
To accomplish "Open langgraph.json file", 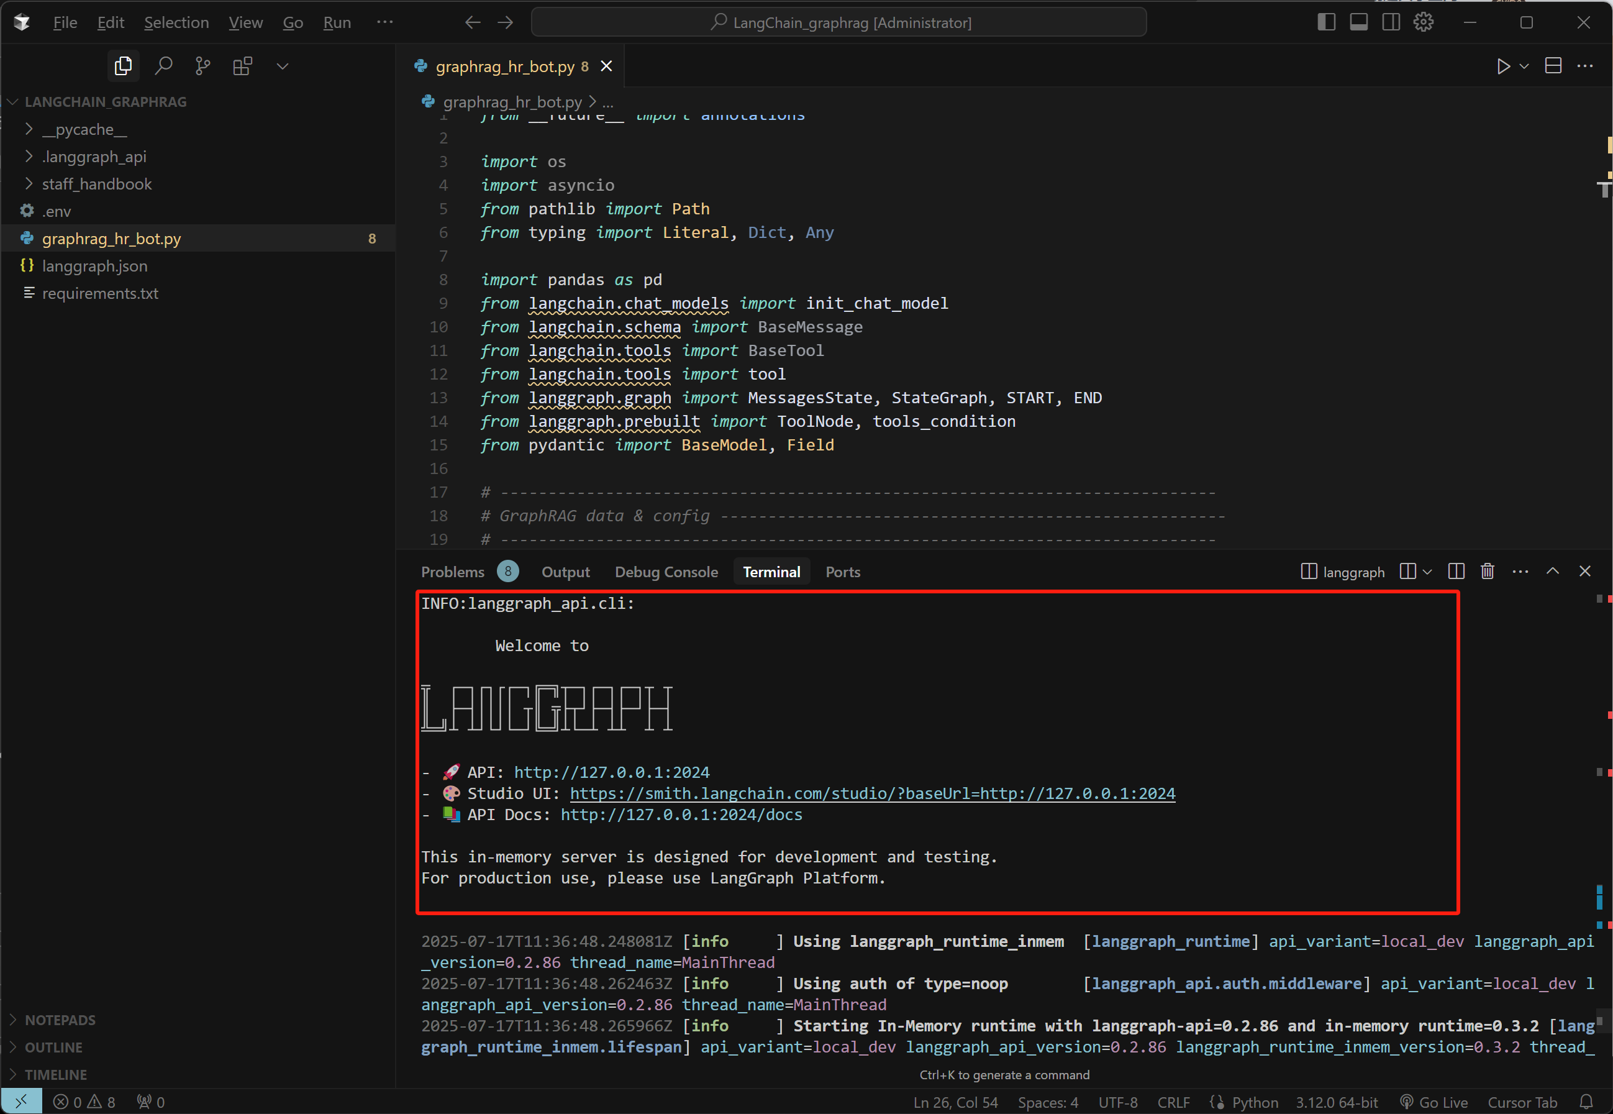I will [x=198, y=266].
